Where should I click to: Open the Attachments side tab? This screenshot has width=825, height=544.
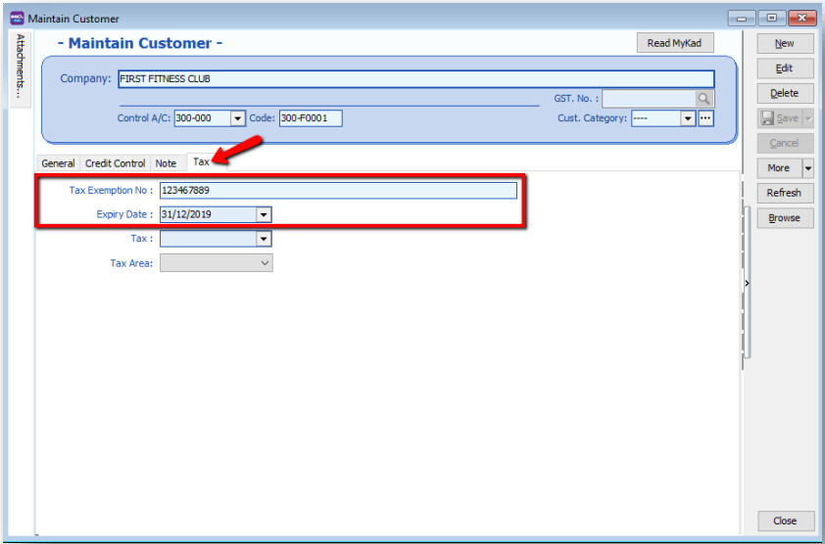coord(21,68)
